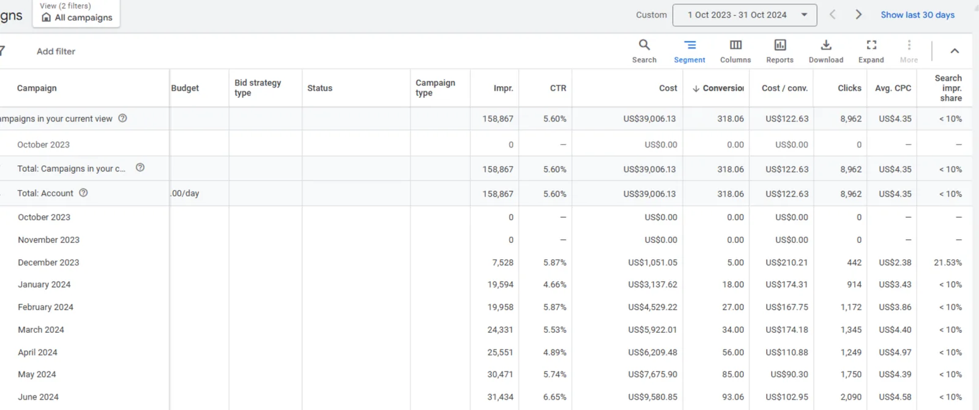The image size is (979, 410).
Task: Select the March 2024 row label
Action: [41, 330]
